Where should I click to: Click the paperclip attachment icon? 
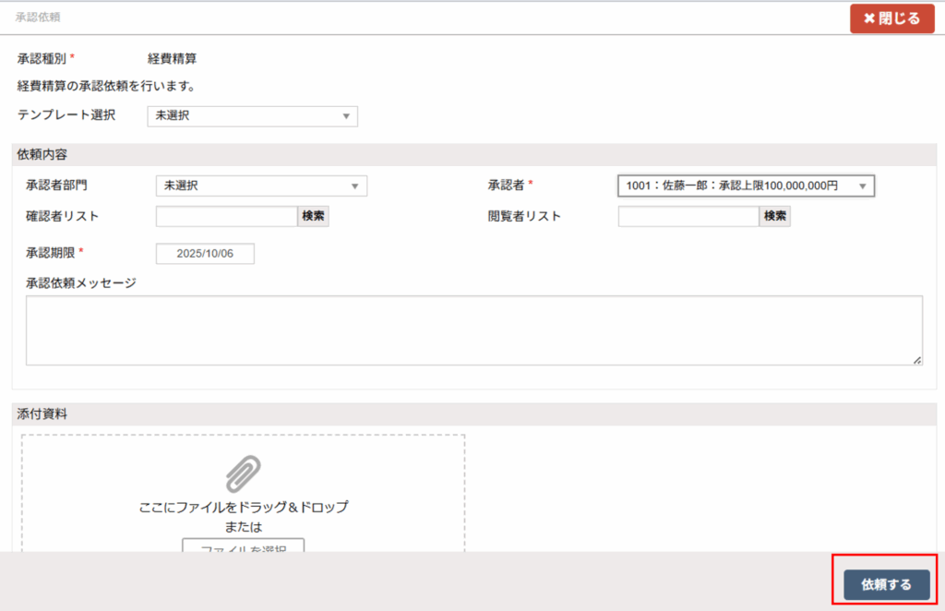coord(243,473)
